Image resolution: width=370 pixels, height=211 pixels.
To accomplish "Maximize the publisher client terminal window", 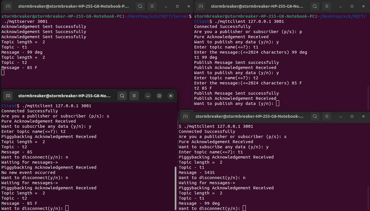I will pos(352,6).
